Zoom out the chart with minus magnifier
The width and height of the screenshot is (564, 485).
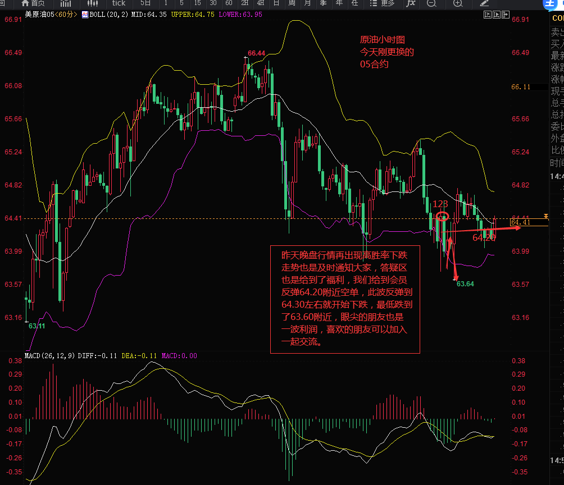(431, 3)
